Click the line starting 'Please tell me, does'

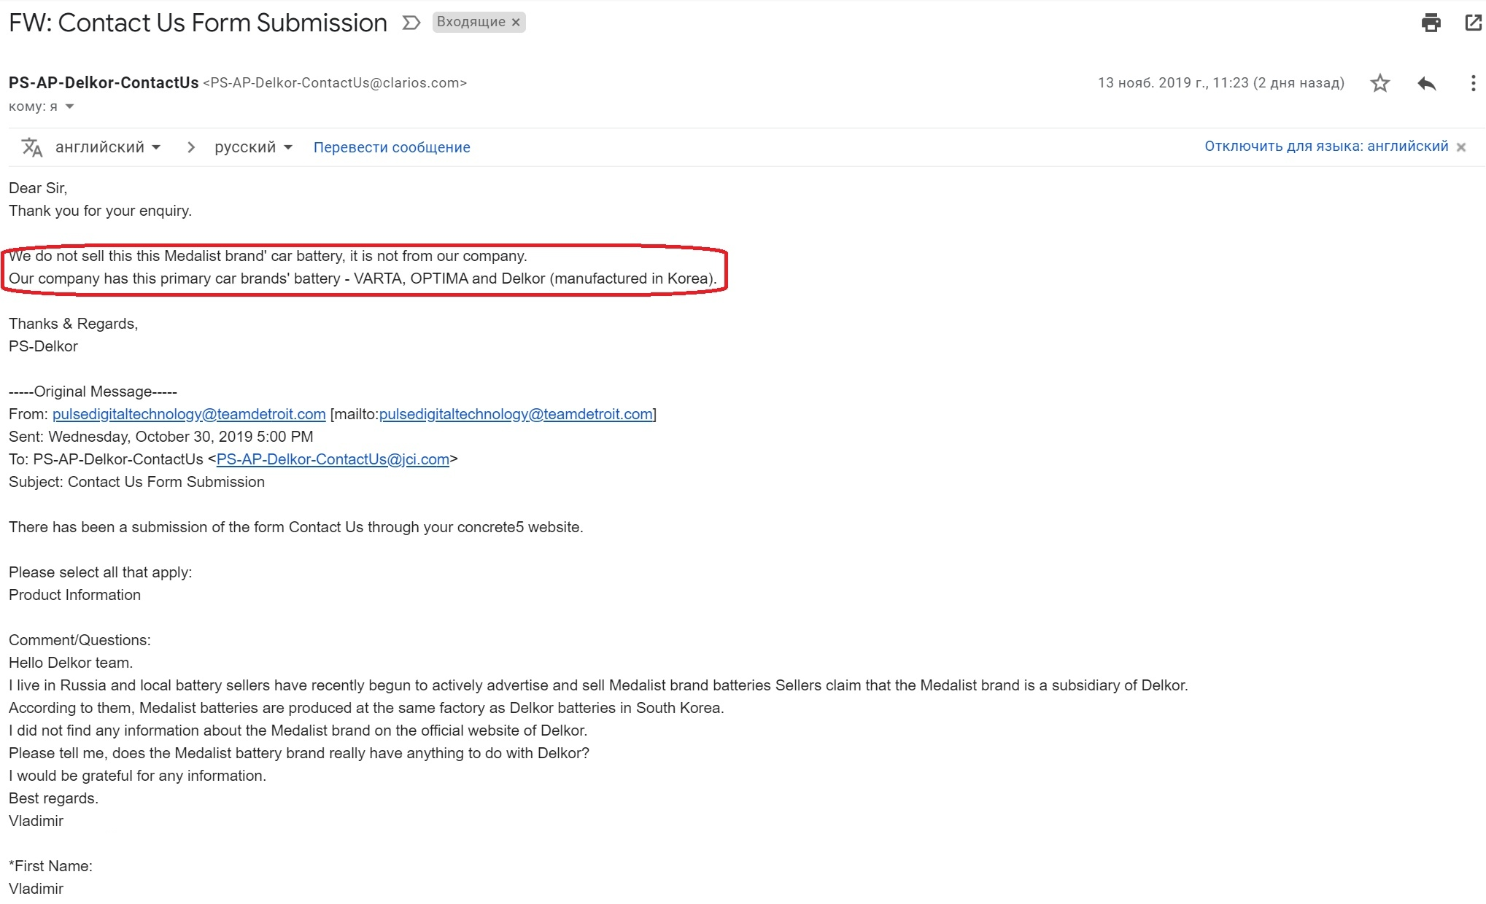[299, 753]
